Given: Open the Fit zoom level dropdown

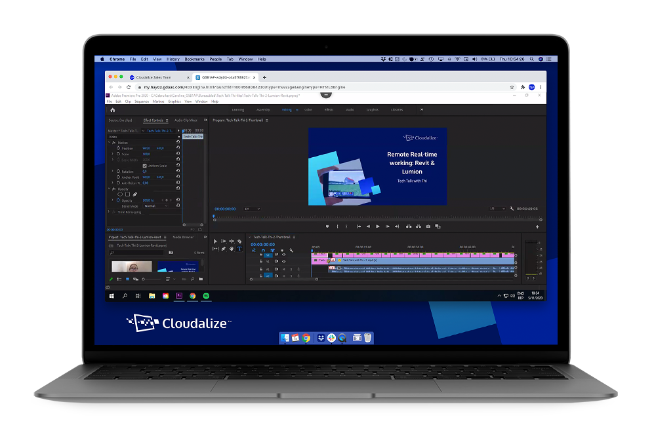Looking at the screenshot, I should [252, 209].
